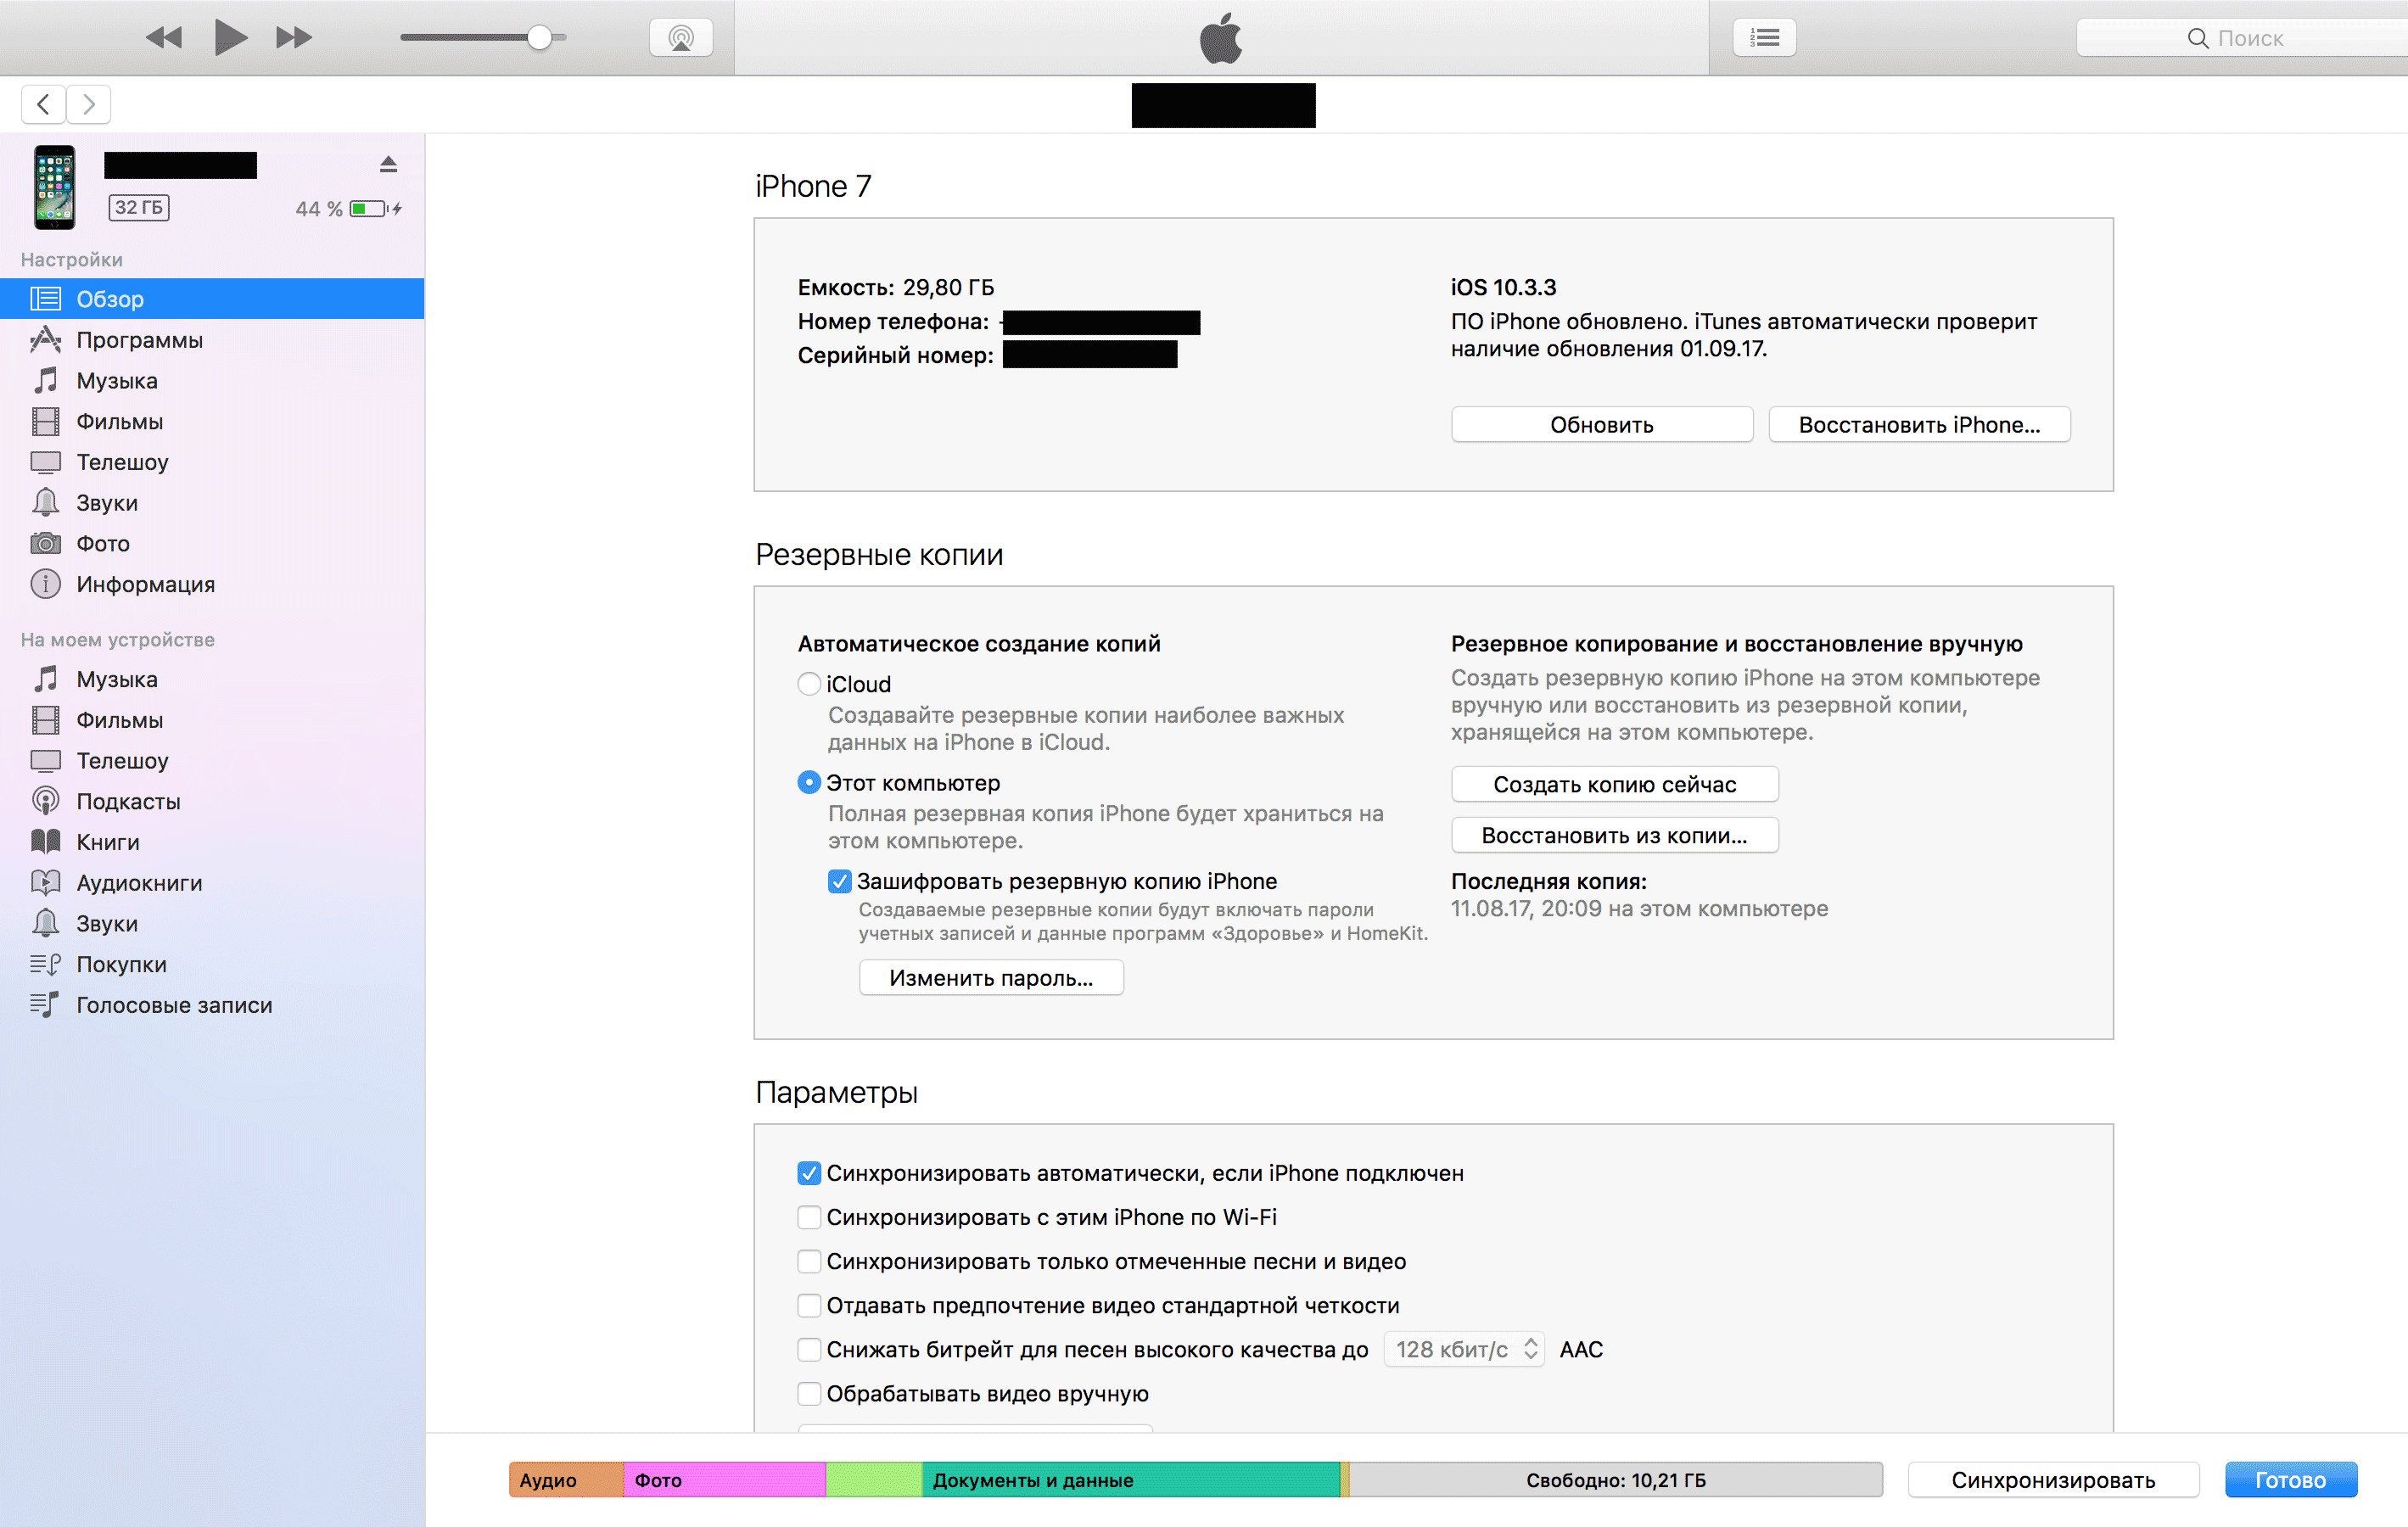Click Изменить пароль… button
Screen dimensions: 2408x1527
point(991,978)
